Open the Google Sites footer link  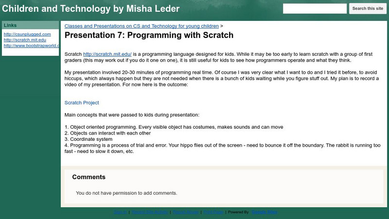tap(265, 212)
